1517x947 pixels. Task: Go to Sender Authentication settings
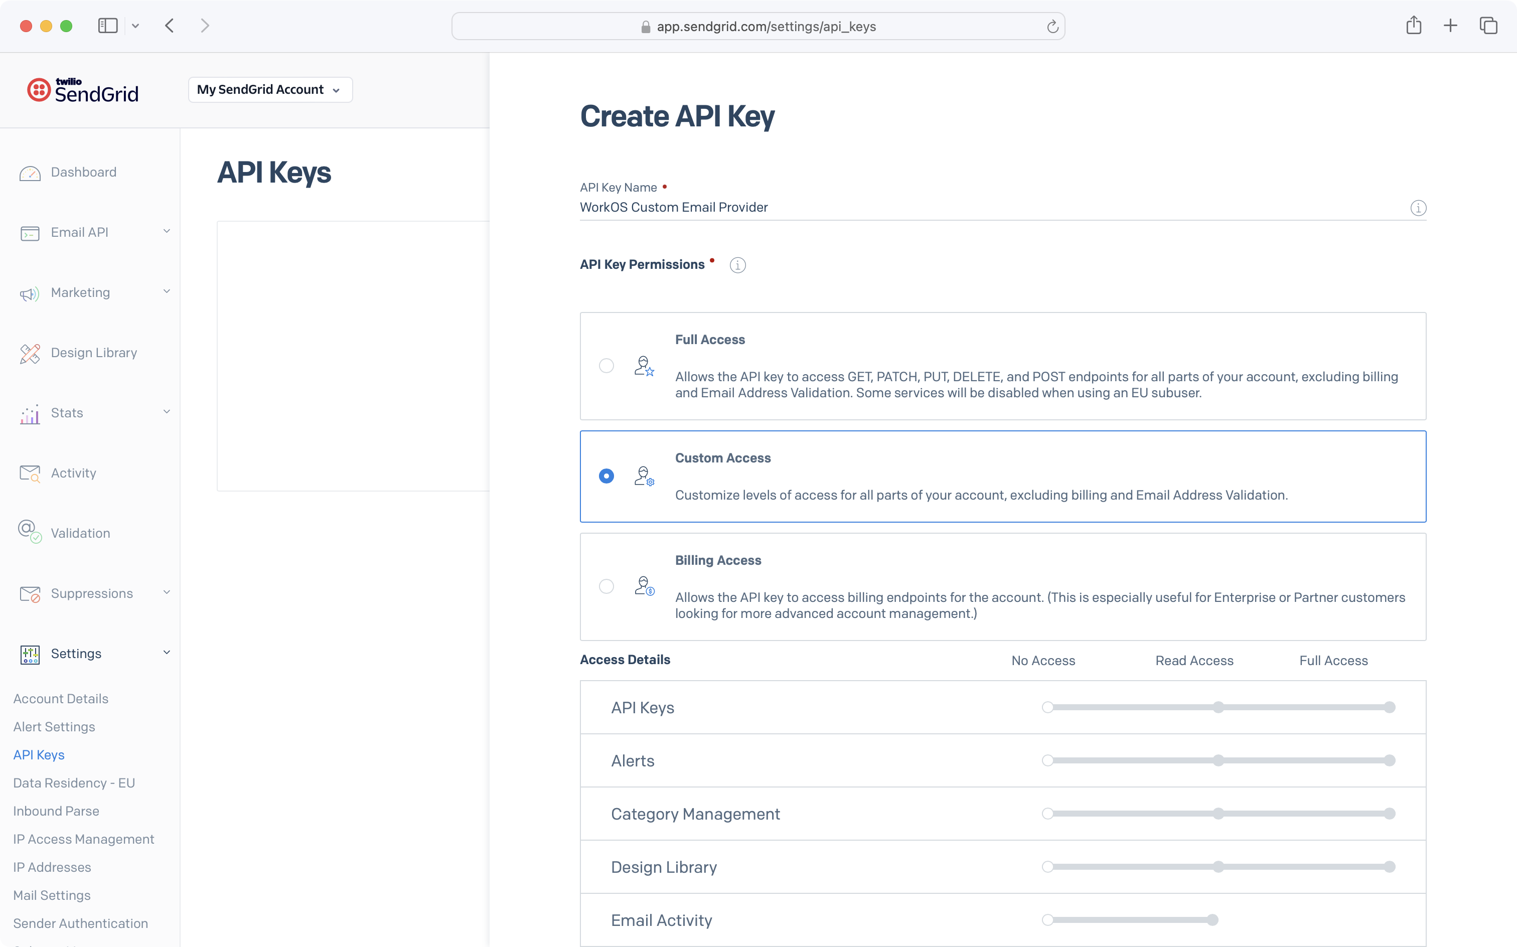pos(80,923)
